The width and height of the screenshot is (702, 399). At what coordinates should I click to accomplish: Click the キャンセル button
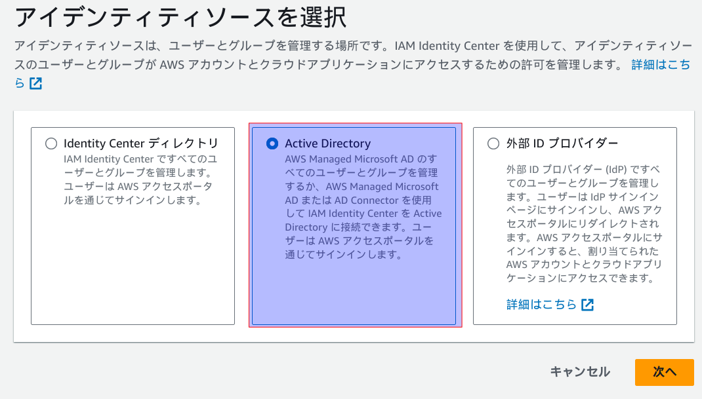pyautogui.click(x=580, y=372)
